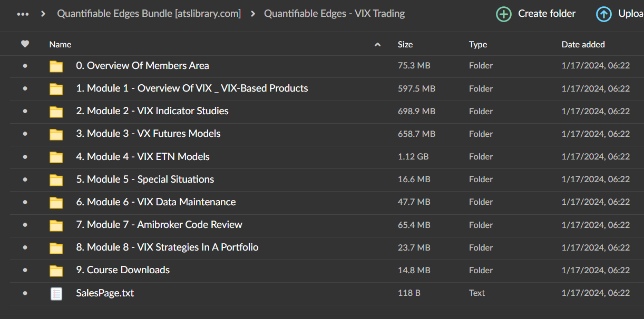Open the Quantifiable Edges Bundle breadcrumb
644x319 pixels.
149,14
